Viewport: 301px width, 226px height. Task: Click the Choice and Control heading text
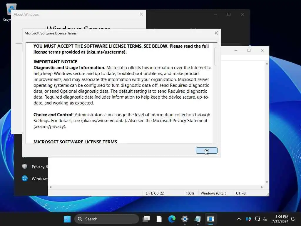click(53, 115)
